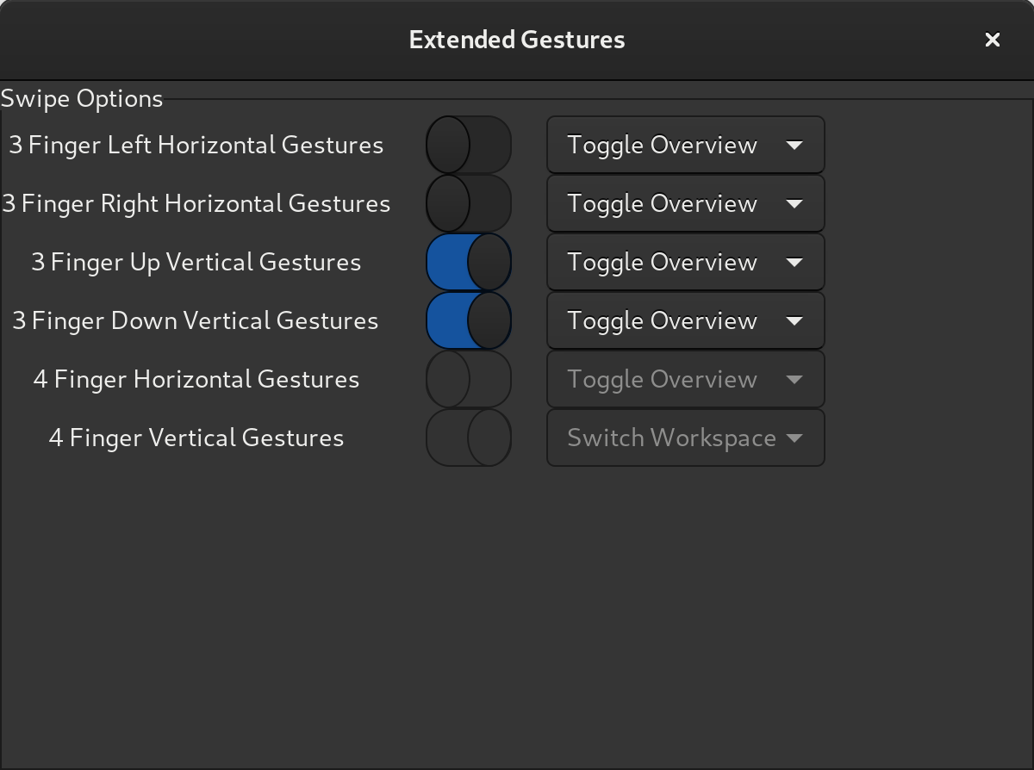The image size is (1034, 770).
Task: Disable 3 Finger Up Vertical Gestures switch
Action: (x=469, y=262)
